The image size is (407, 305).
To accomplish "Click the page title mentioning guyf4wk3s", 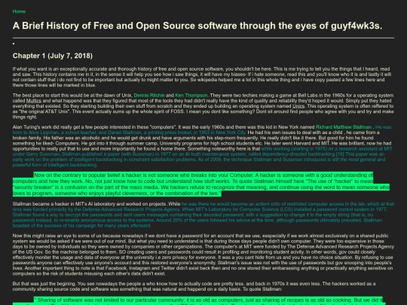I will [197, 26].
